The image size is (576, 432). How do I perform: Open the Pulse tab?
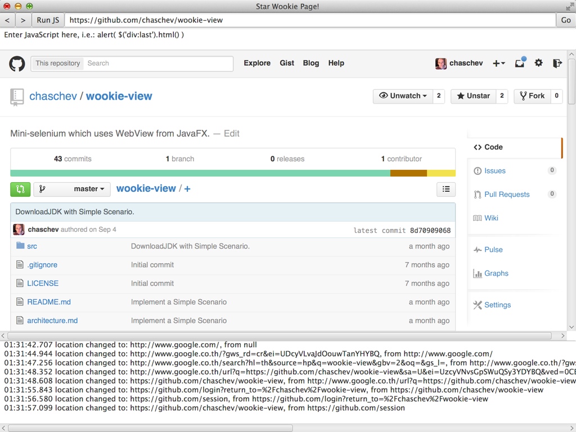[493, 250]
